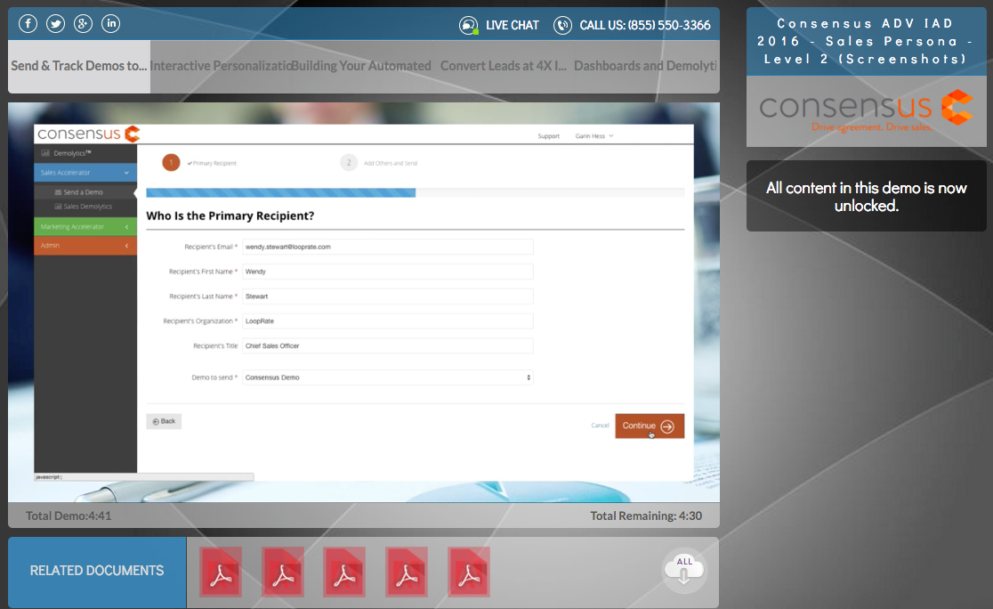Click Who Is the Primary Recipient heading
993x609 pixels.
pyautogui.click(x=230, y=216)
